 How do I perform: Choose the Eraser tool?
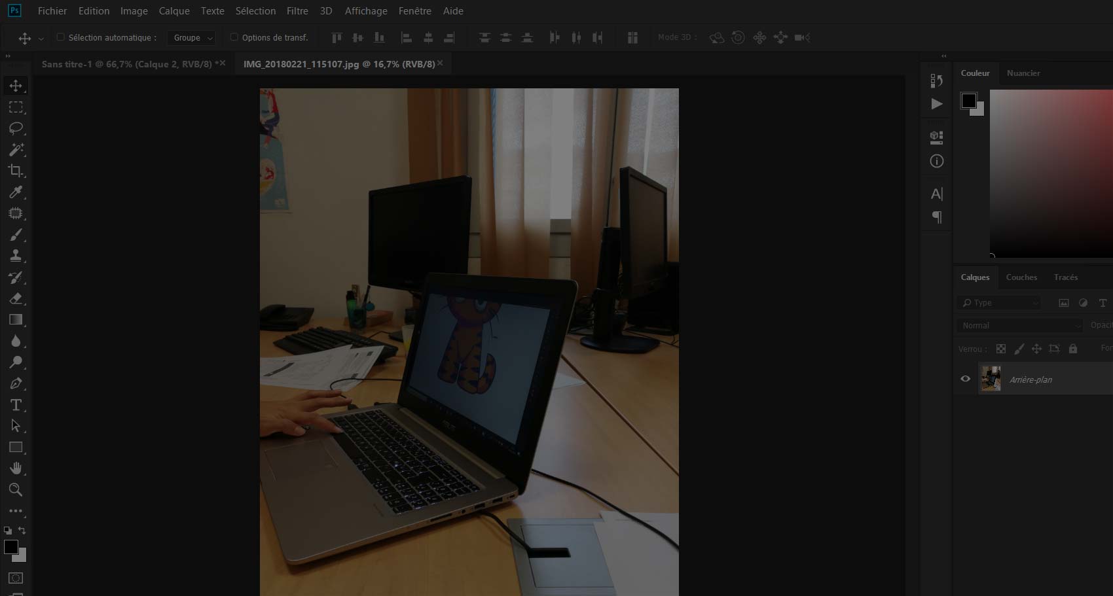tap(16, 298)
